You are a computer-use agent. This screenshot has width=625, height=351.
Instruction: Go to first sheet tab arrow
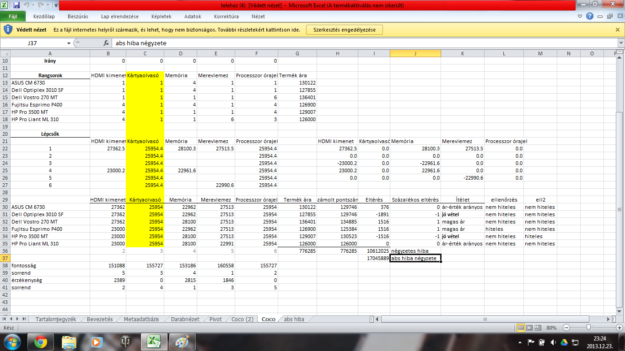click(x=5, y=319)
